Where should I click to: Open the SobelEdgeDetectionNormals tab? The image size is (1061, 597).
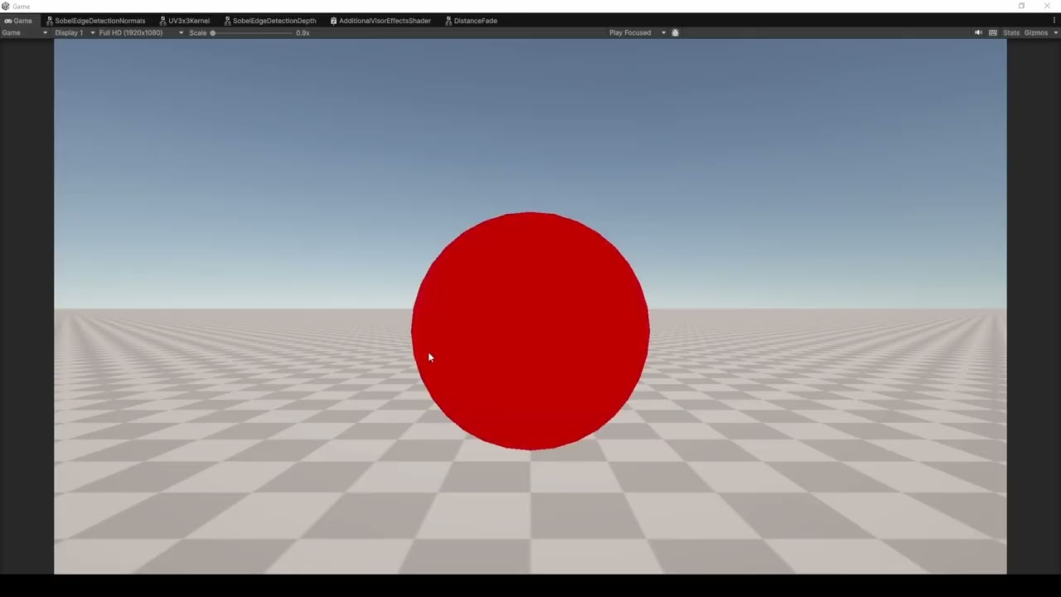point(95,21)
